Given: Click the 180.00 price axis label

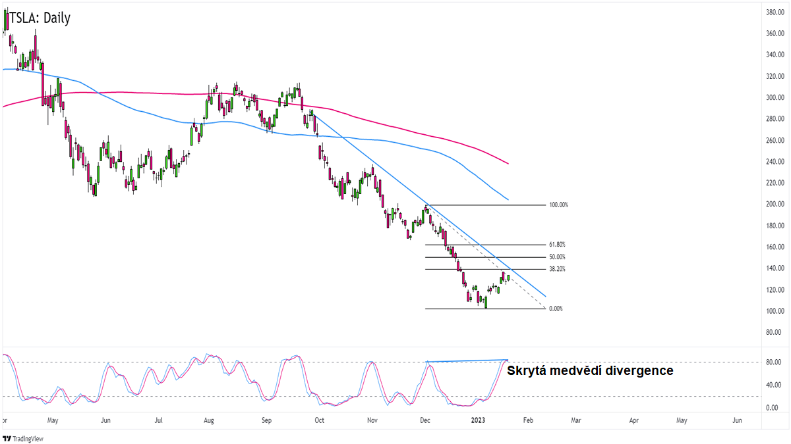Looking at the screenshot, I should (774, 226).
